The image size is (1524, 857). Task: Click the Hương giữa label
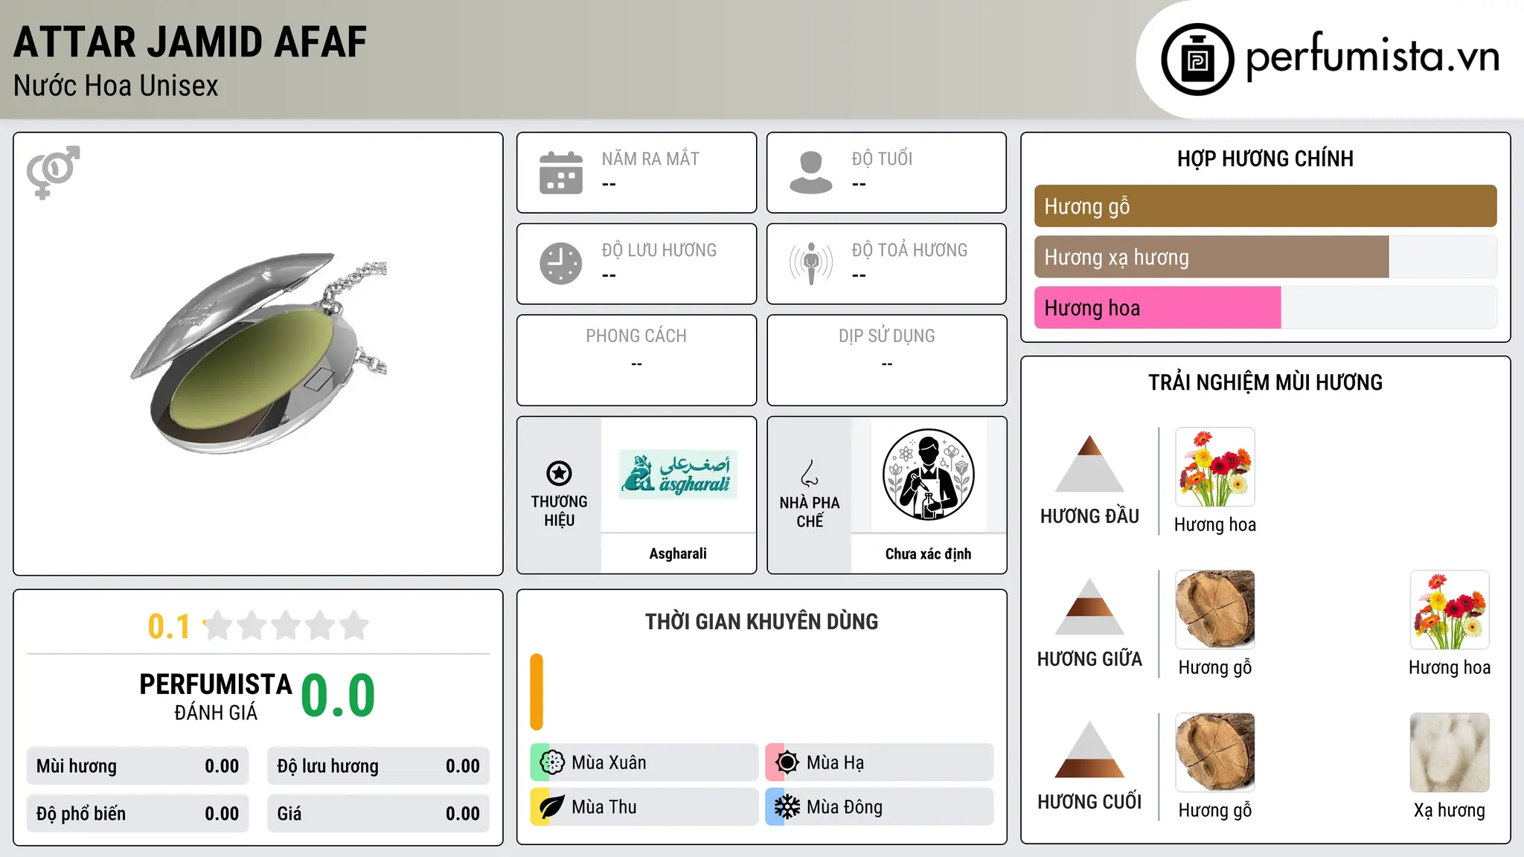(x=1089, y=659)
